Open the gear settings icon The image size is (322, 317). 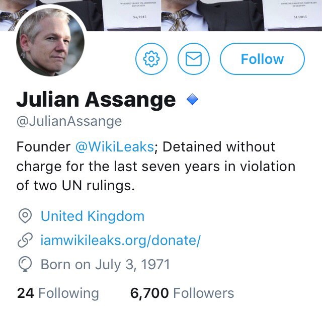coord(151,59)
